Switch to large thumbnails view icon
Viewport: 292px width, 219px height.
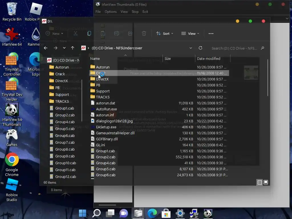[x=266, y=182]
